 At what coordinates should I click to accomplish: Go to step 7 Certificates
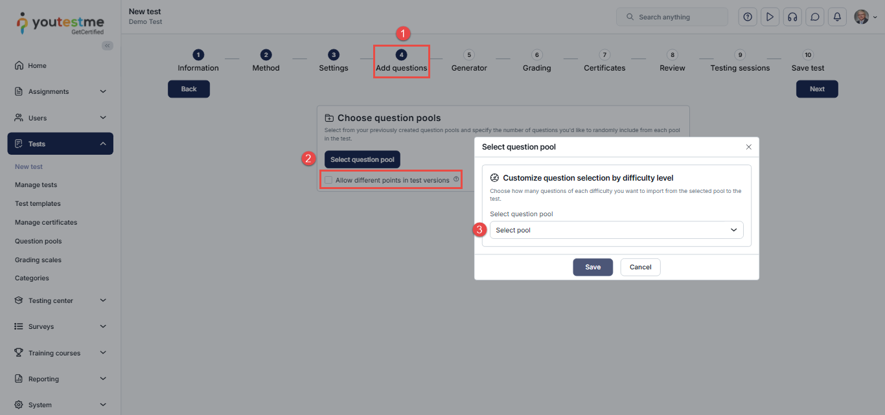pos(604,61)
